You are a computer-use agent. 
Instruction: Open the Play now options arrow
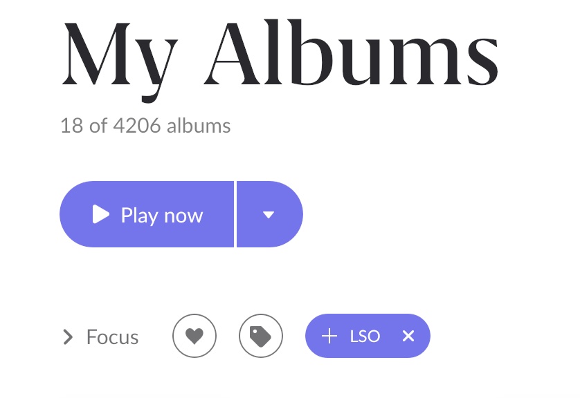coord(270,214)
